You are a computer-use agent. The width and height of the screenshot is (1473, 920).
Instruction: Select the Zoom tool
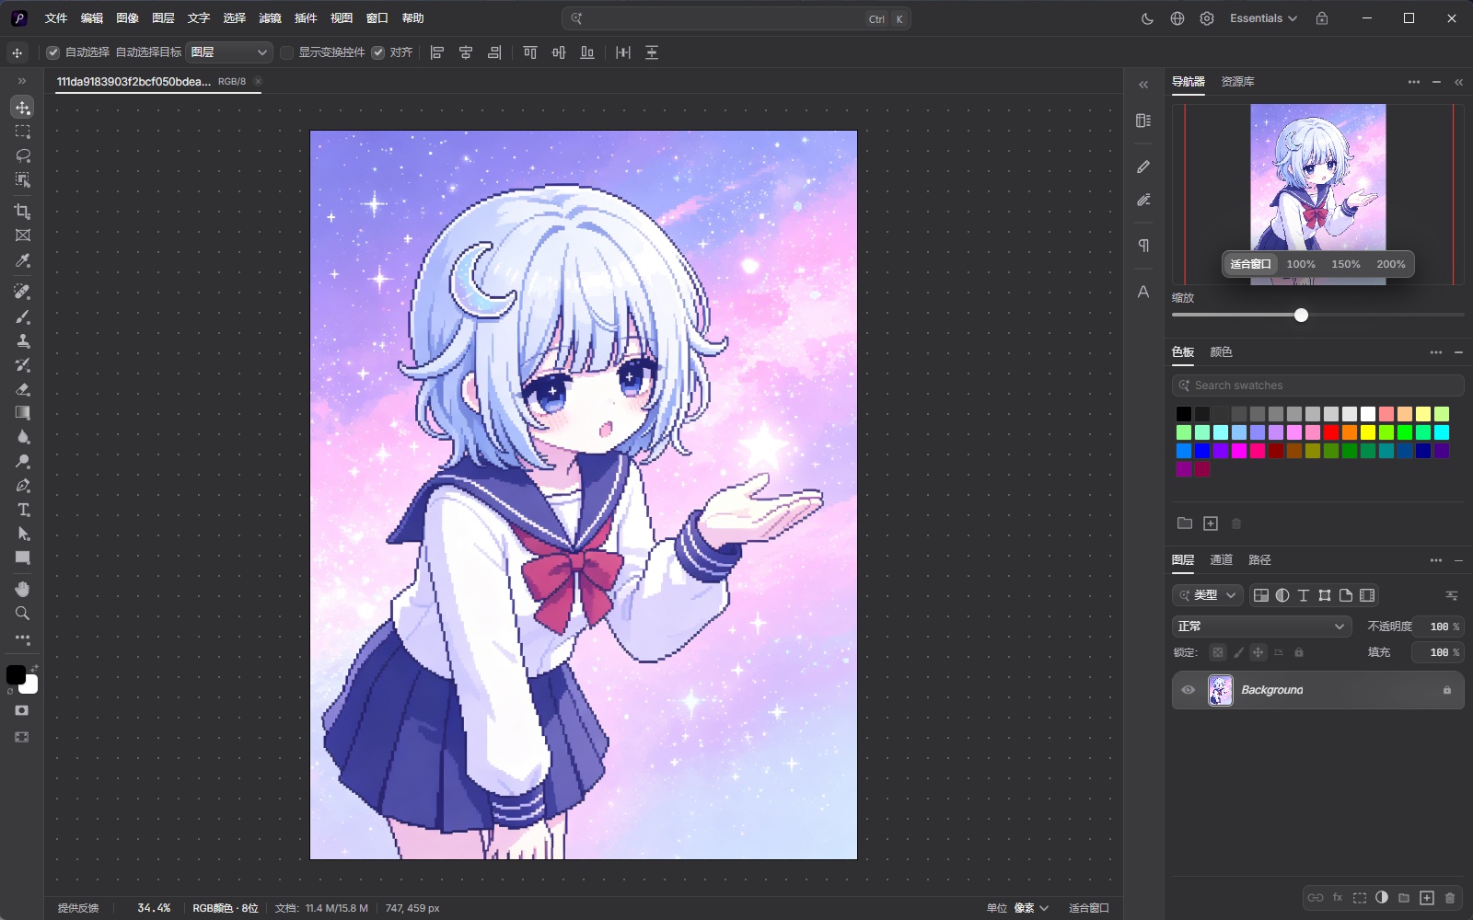coord(23,614)
